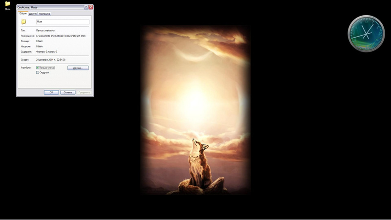
Task: Toggle the Только чтение checkbox
Action: click(x=38, y=68)
